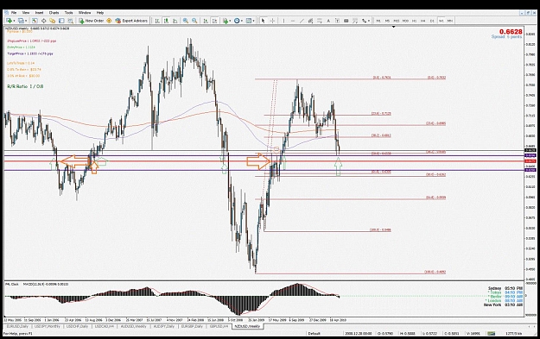Switch chart to line chart icon
The width and height of the screenshot is (540, 339).
click(x=175, y=21)
